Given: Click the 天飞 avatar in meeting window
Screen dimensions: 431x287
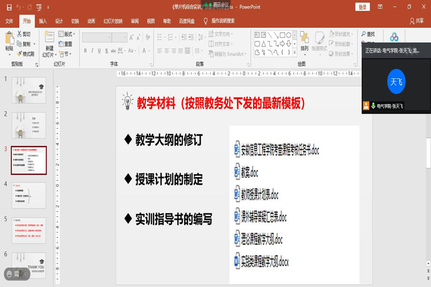Looking at the screenshot, I should click(x=396, y=81).
